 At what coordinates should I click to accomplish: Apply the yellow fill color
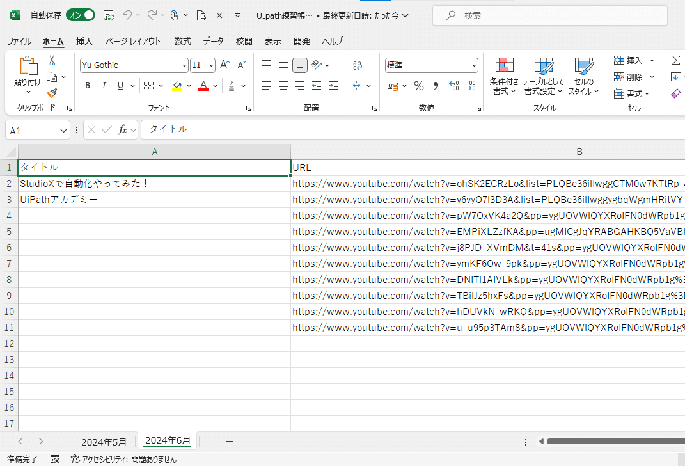coord(177,86)
